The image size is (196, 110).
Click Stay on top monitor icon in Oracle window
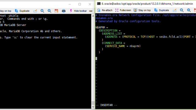135,10
